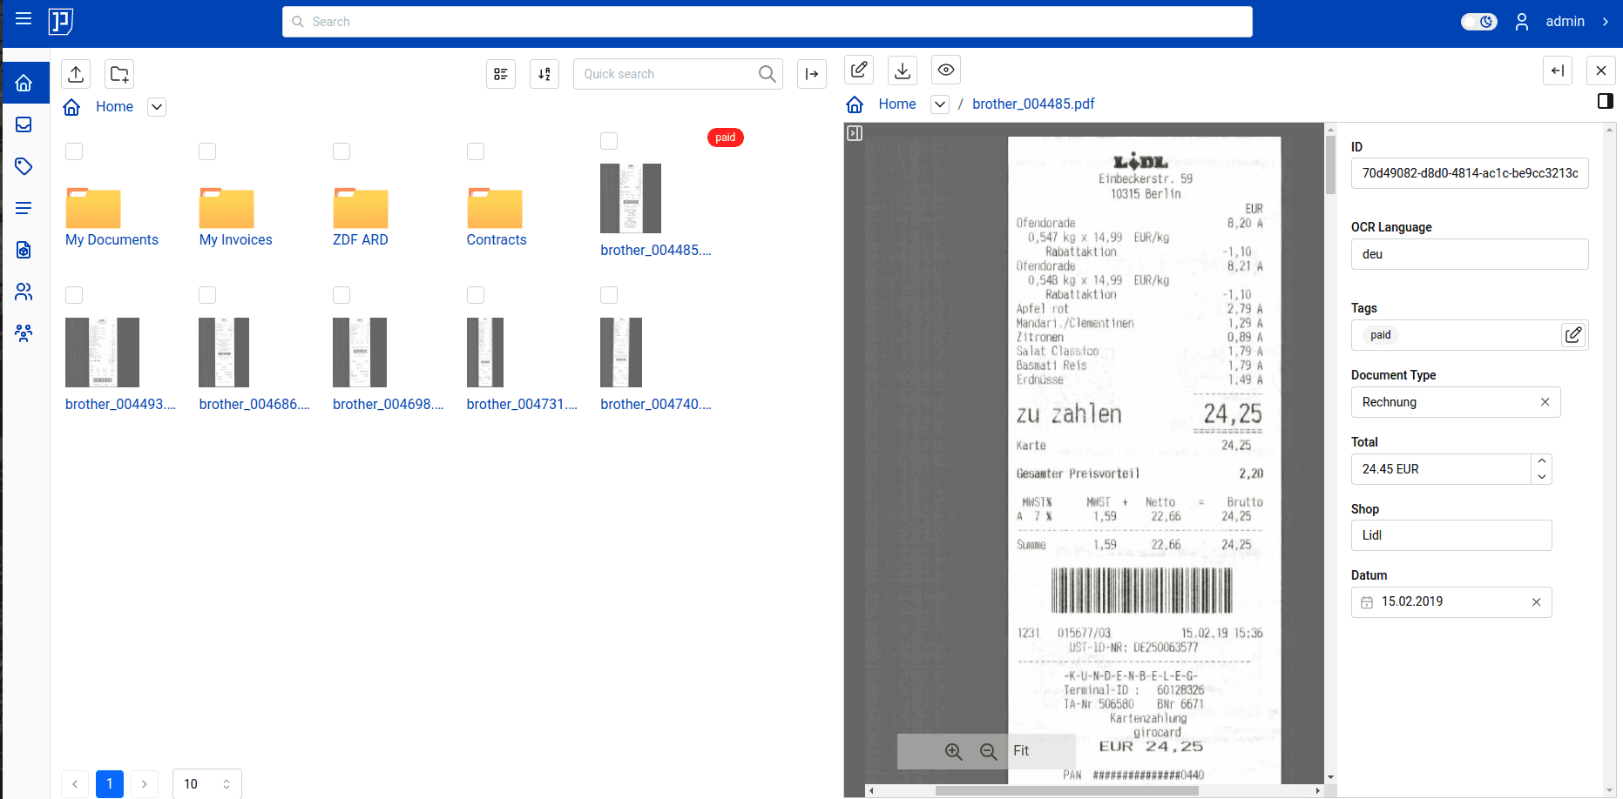
Task: Open the edit document icon above the receipt viewer
Action: tap(859, 70)
